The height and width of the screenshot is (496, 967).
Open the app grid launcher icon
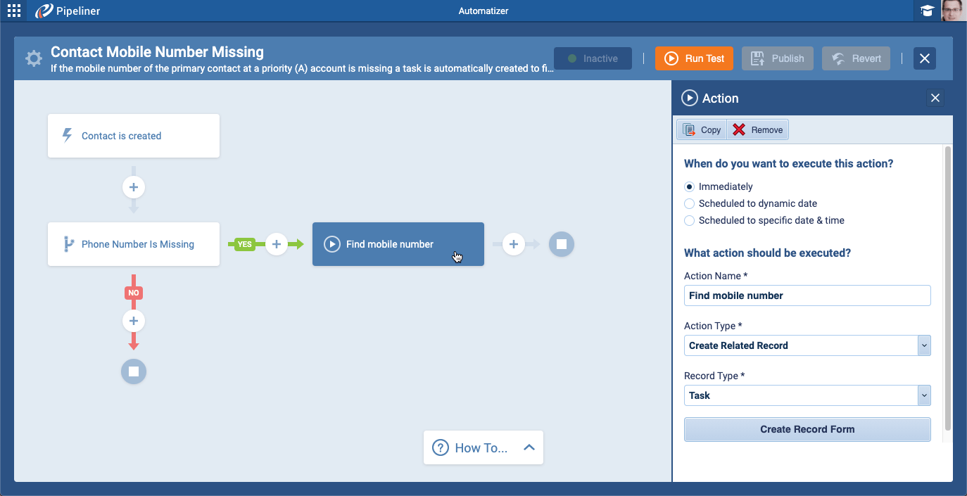[13, 11]
